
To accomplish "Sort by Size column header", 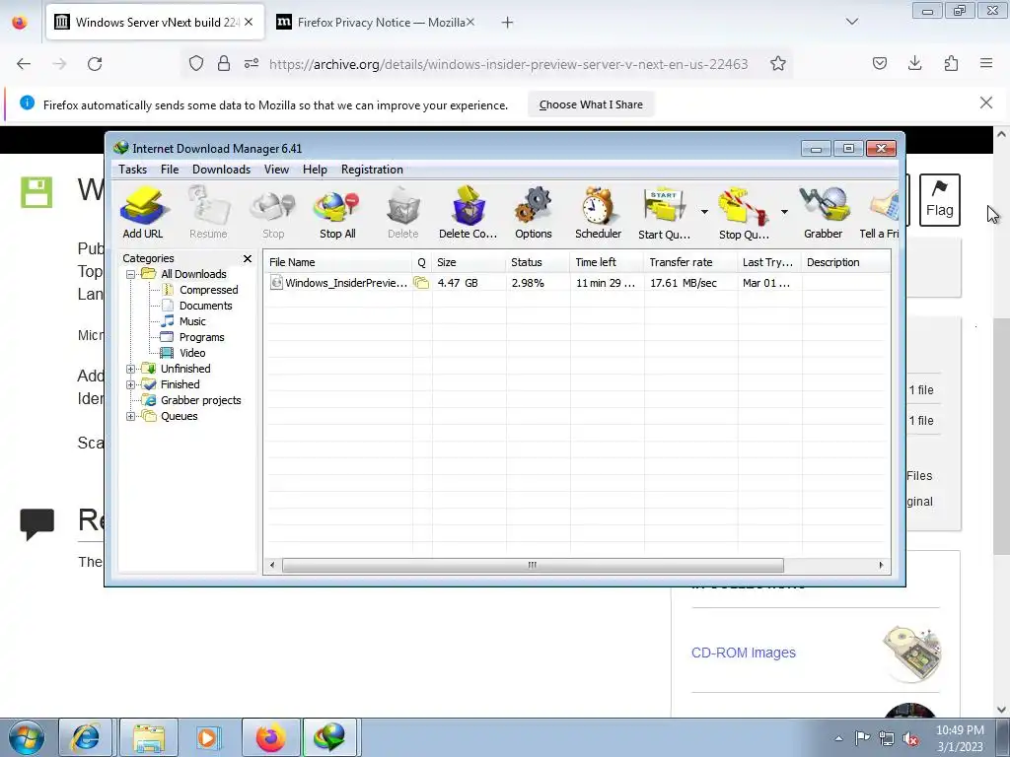I will (x=469, y=262).
